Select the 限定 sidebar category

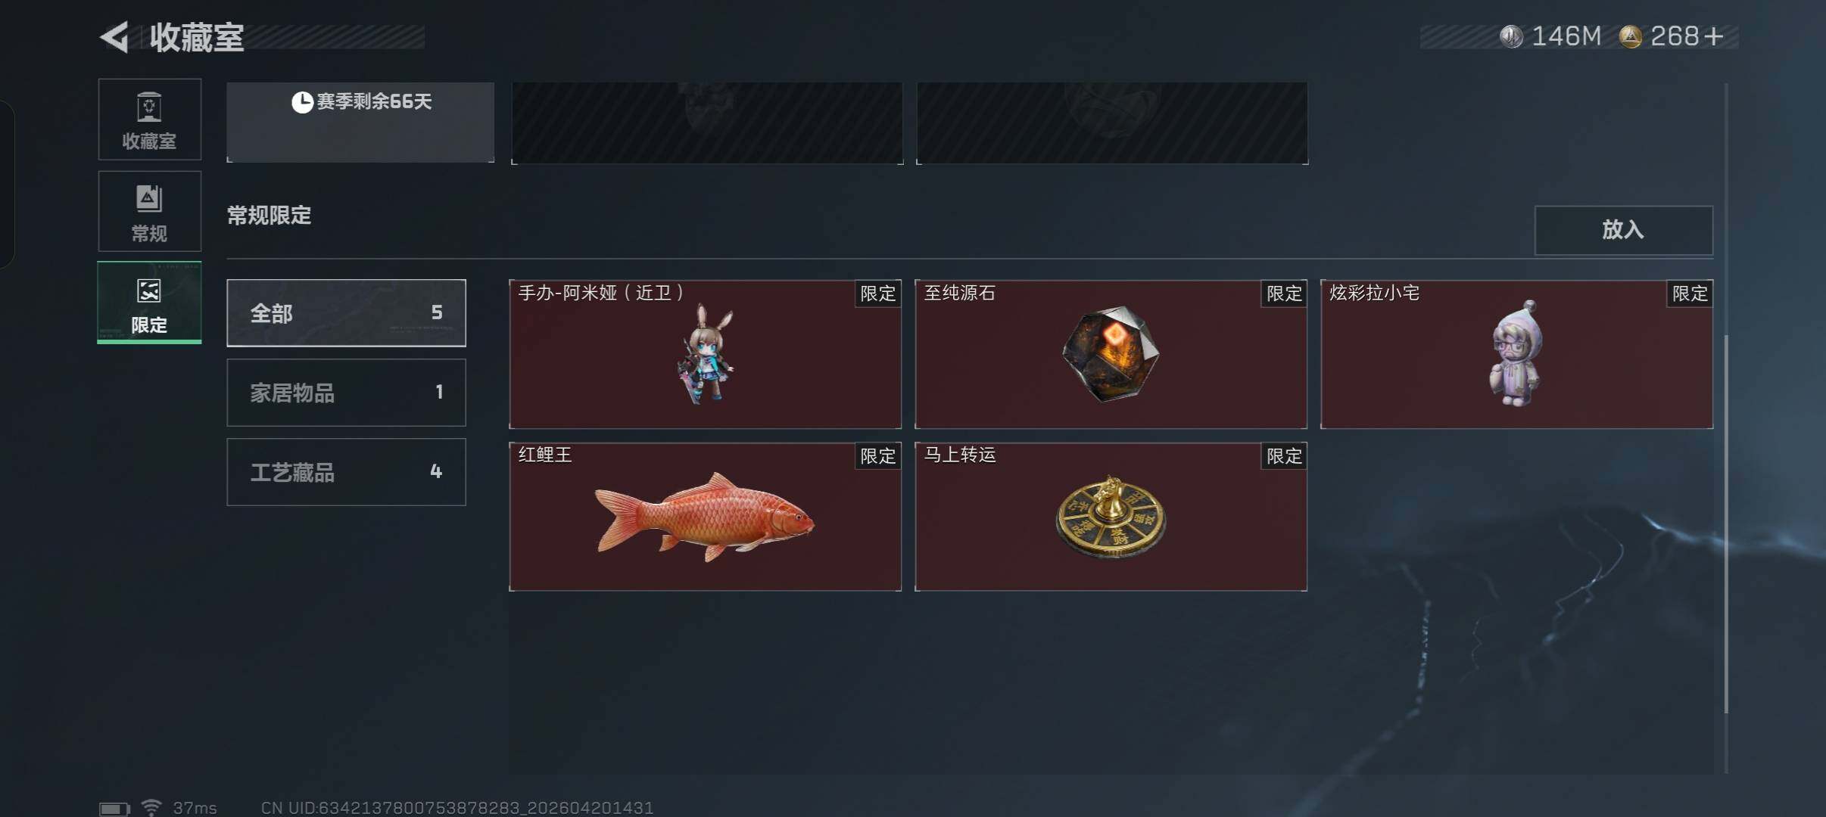click(149, 303)
